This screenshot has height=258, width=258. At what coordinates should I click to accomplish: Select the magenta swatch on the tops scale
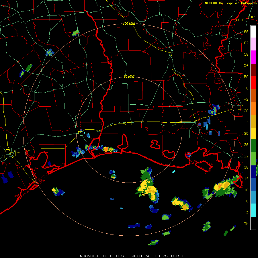click(x=253, y=57)
